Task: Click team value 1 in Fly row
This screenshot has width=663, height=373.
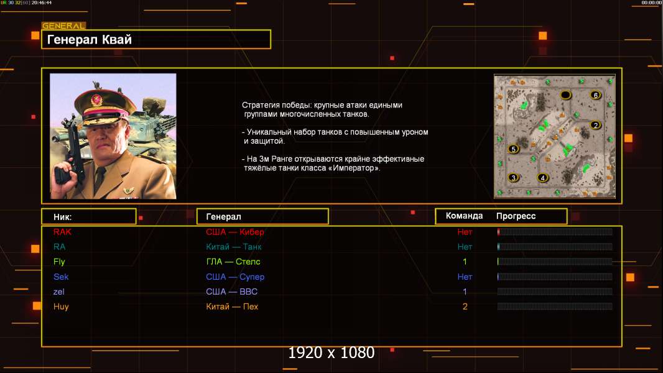Action: coord(465,262)
